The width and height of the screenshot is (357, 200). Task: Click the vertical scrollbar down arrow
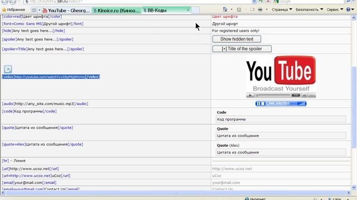tap(354, 187)
